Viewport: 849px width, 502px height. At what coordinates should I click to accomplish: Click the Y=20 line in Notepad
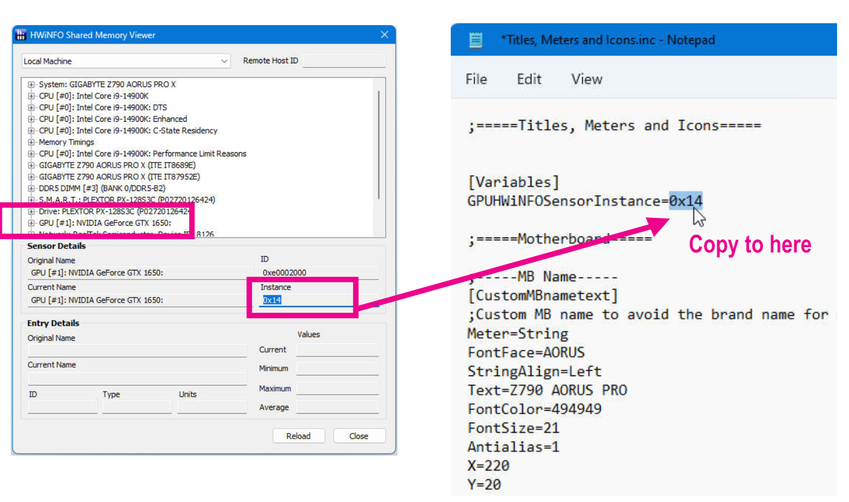pos(484,485)
